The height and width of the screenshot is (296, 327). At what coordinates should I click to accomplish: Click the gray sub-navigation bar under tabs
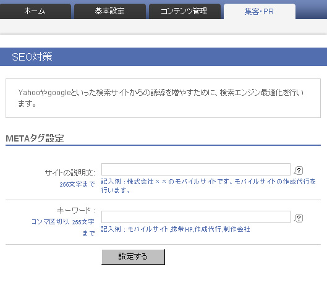(x=163, y=27)
